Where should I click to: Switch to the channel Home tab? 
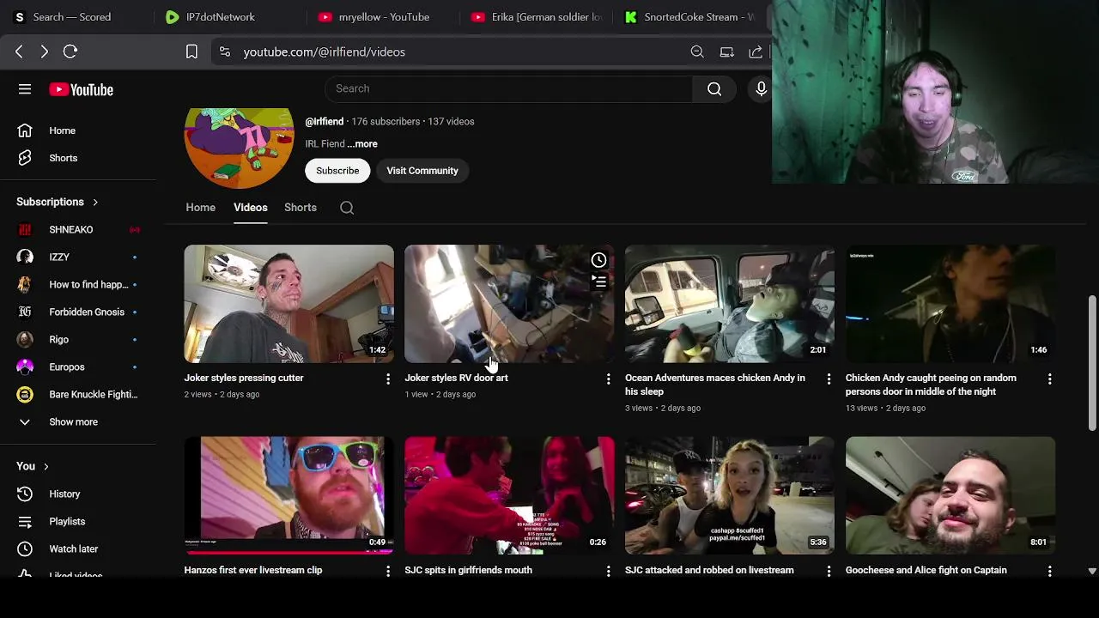pos(201,208)
